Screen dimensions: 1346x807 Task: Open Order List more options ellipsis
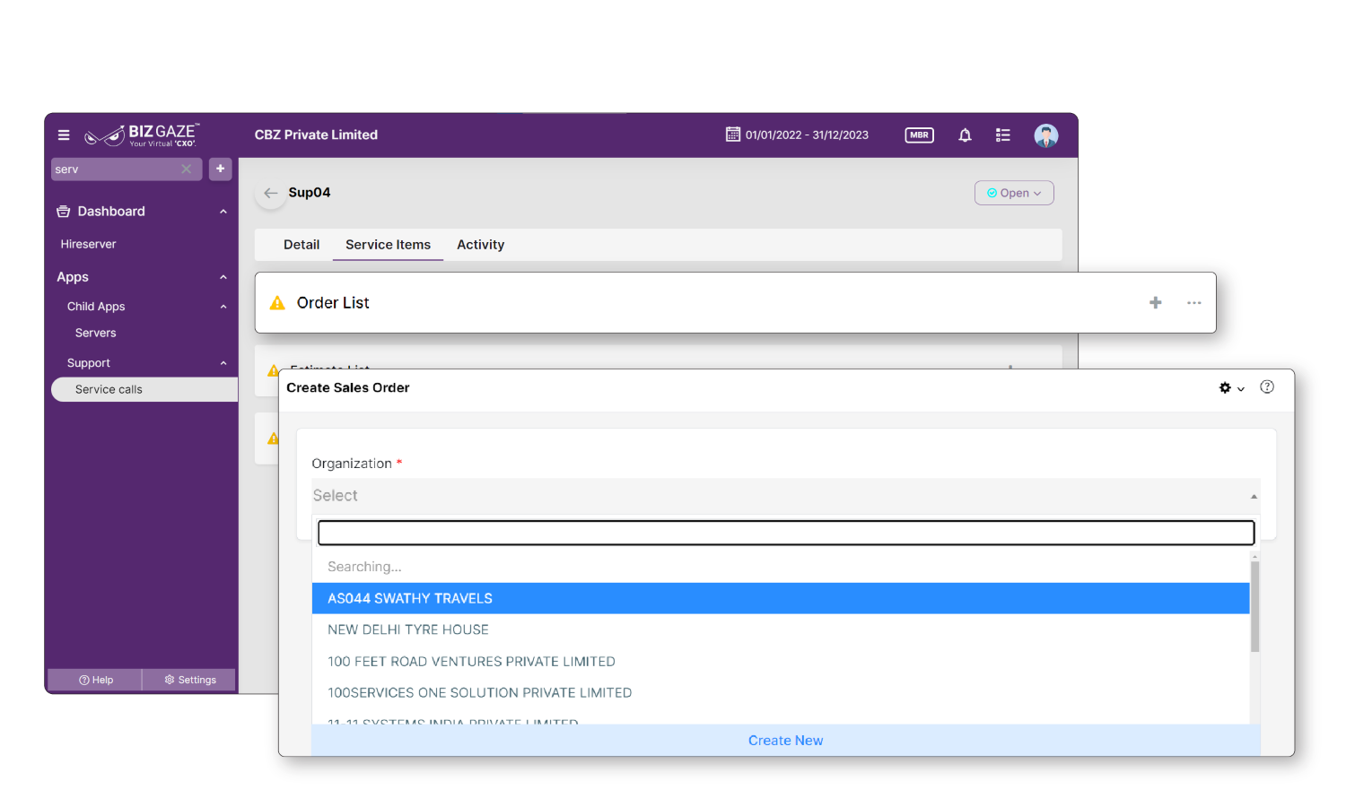tap(1193, 303)
